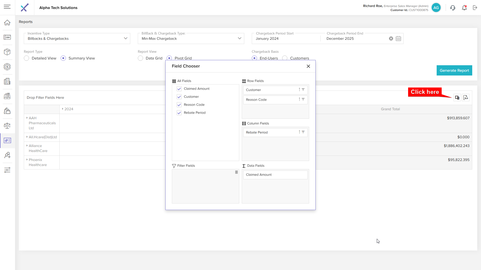Viewport: 481px width, 270px height.
Task: Uncheck the Rebate Period field
Action: 179,113
